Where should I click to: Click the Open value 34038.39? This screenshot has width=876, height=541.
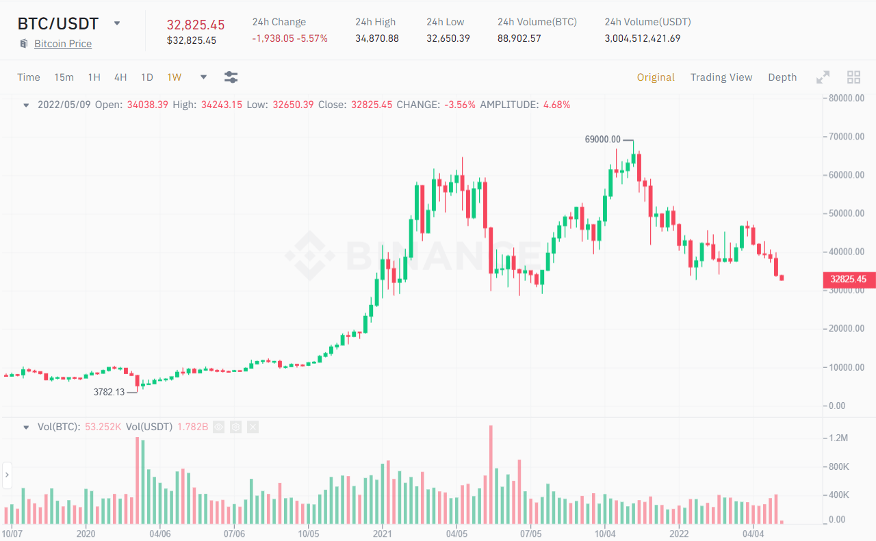tap(148, 105)
